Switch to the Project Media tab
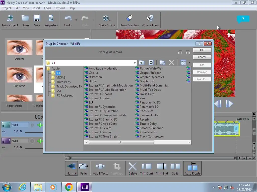The width and height of the screenshot is (257, 192). point(14,106)
